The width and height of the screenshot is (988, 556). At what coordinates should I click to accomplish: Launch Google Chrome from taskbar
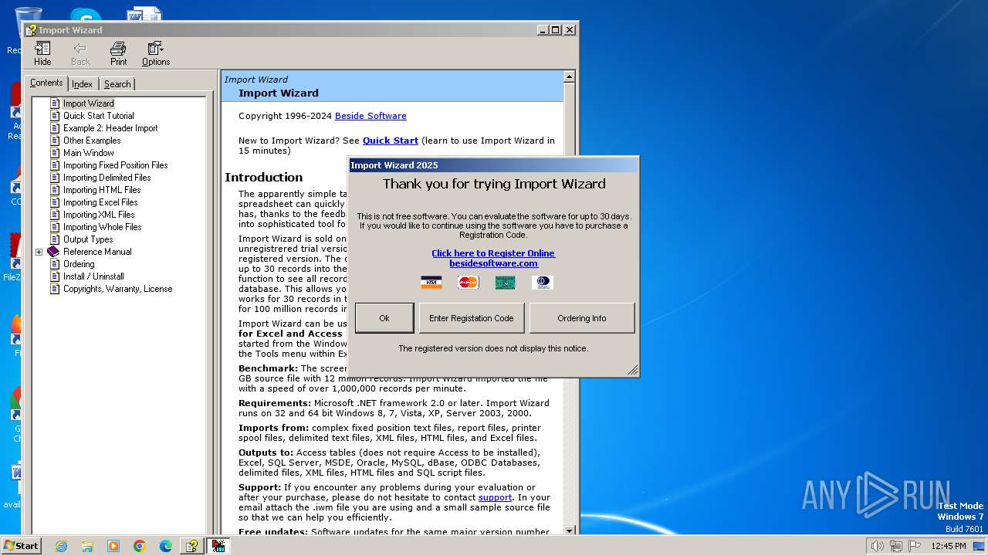coord(140,546)
